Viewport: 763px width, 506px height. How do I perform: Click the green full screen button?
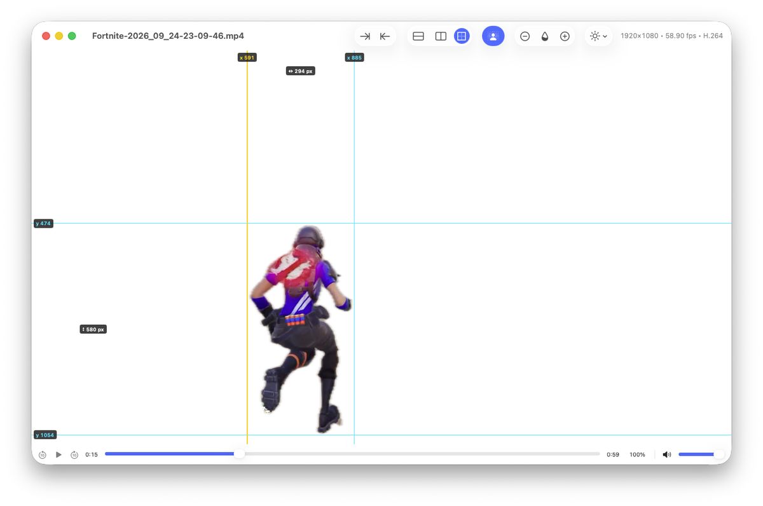[72, 36]
